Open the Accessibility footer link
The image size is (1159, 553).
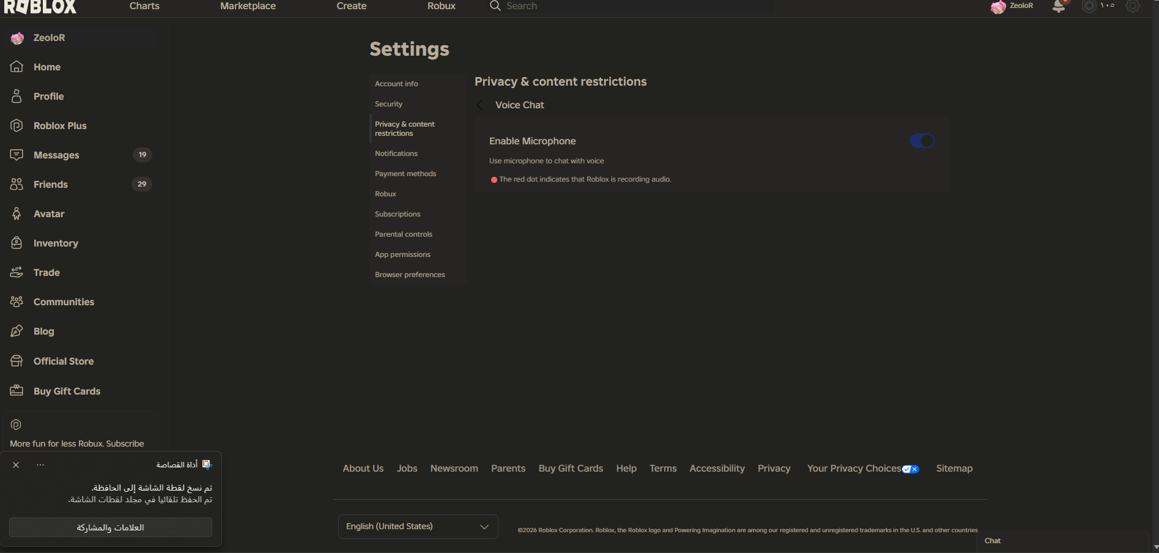tap(717, 469)
